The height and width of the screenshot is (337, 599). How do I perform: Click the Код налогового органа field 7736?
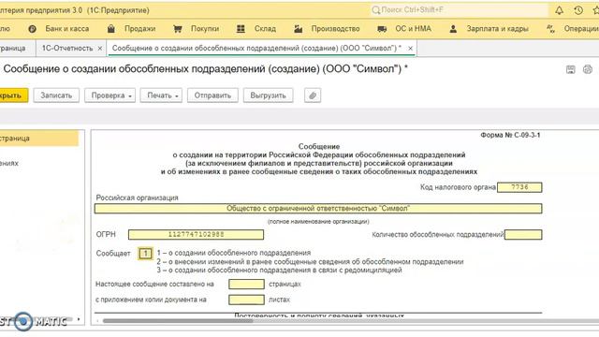tap(519, 187)
